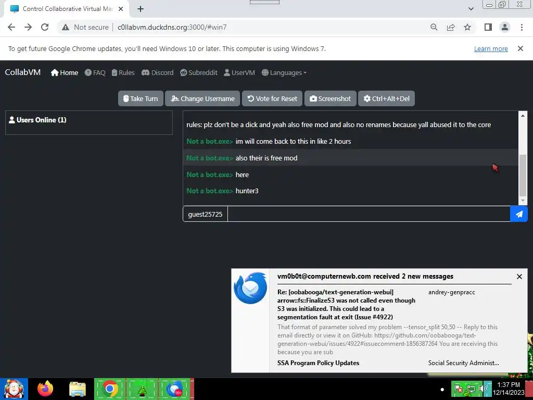Viewport: 533px width, 400px height.
Task: Open Thunderbird from the taskbar
Action: (174, 389)
